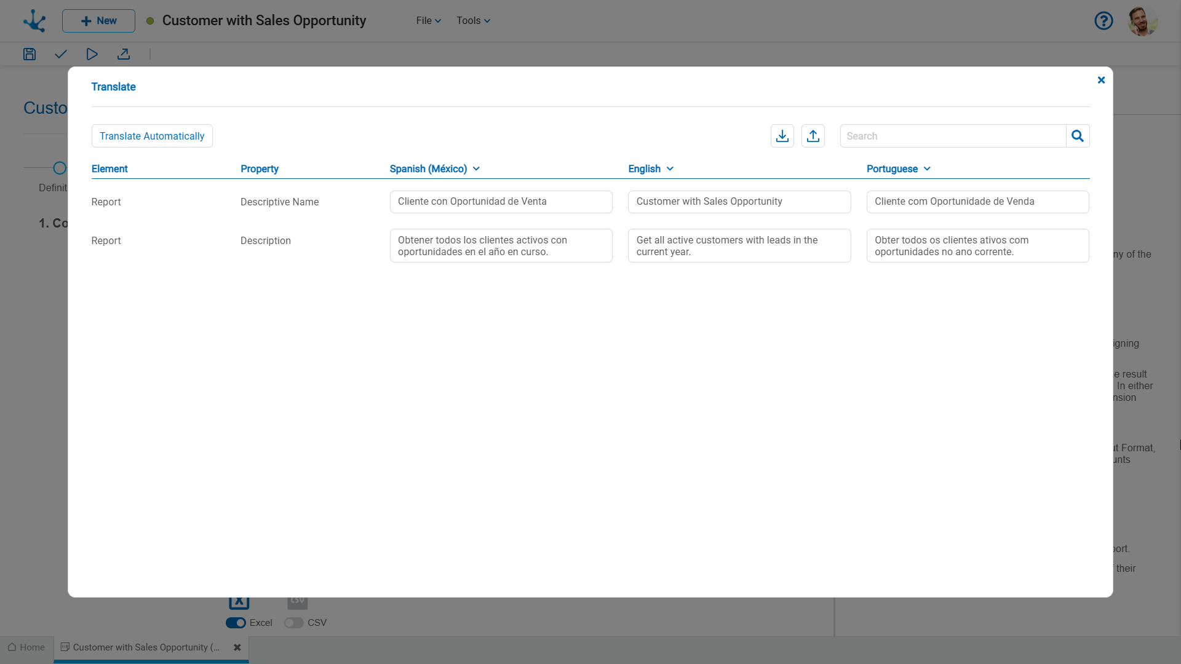The image size is (1181, 664).
Task: Click the New button
Action: point(98,21)
